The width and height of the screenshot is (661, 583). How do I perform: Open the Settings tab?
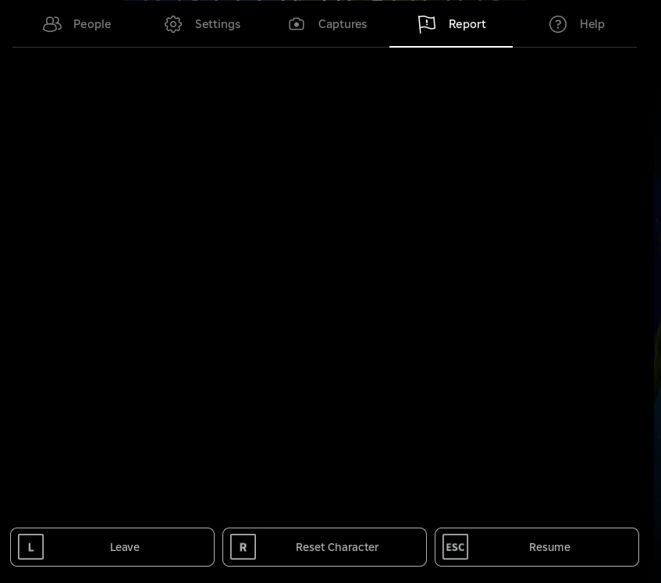pyautogui.click(x=201, y=24)
